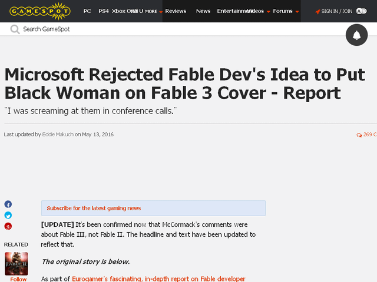Open the Fable II related thumbnail
Screen dimensions: 377x282
[x=16, y=264]
